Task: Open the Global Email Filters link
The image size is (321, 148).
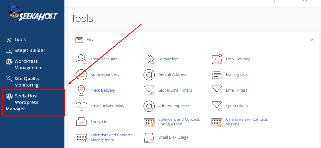Action: click(x=175, y=90)
